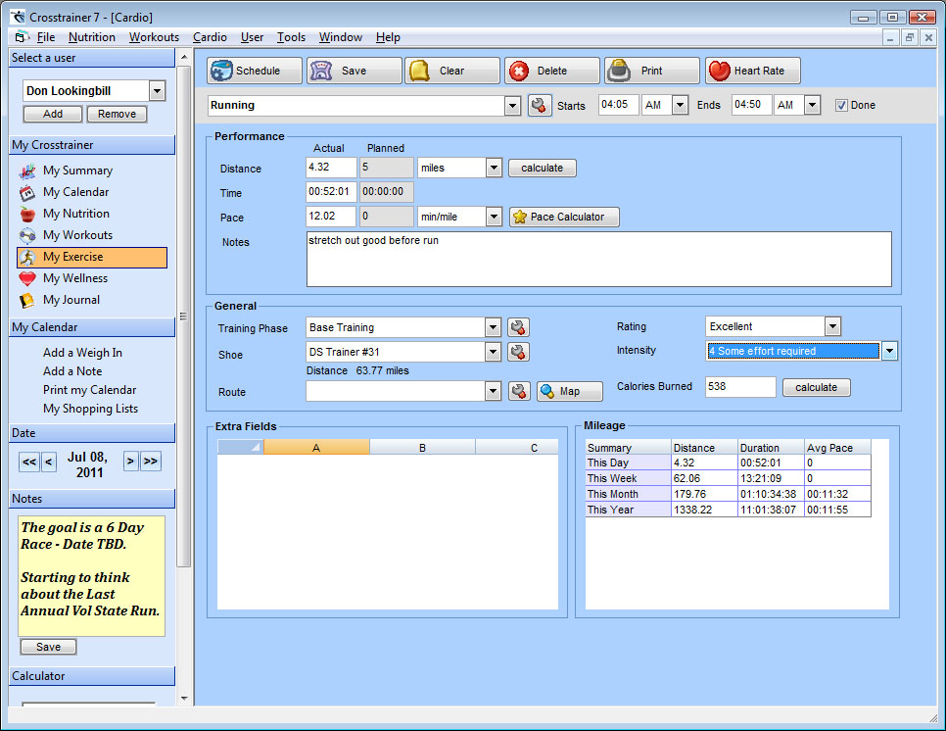Viewport: 946px width, 731px height.
Task: Go to the previous day
Action: click(x=49, y=462)
